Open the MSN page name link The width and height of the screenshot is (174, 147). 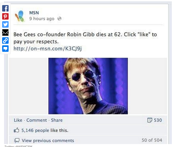(34, 13)
